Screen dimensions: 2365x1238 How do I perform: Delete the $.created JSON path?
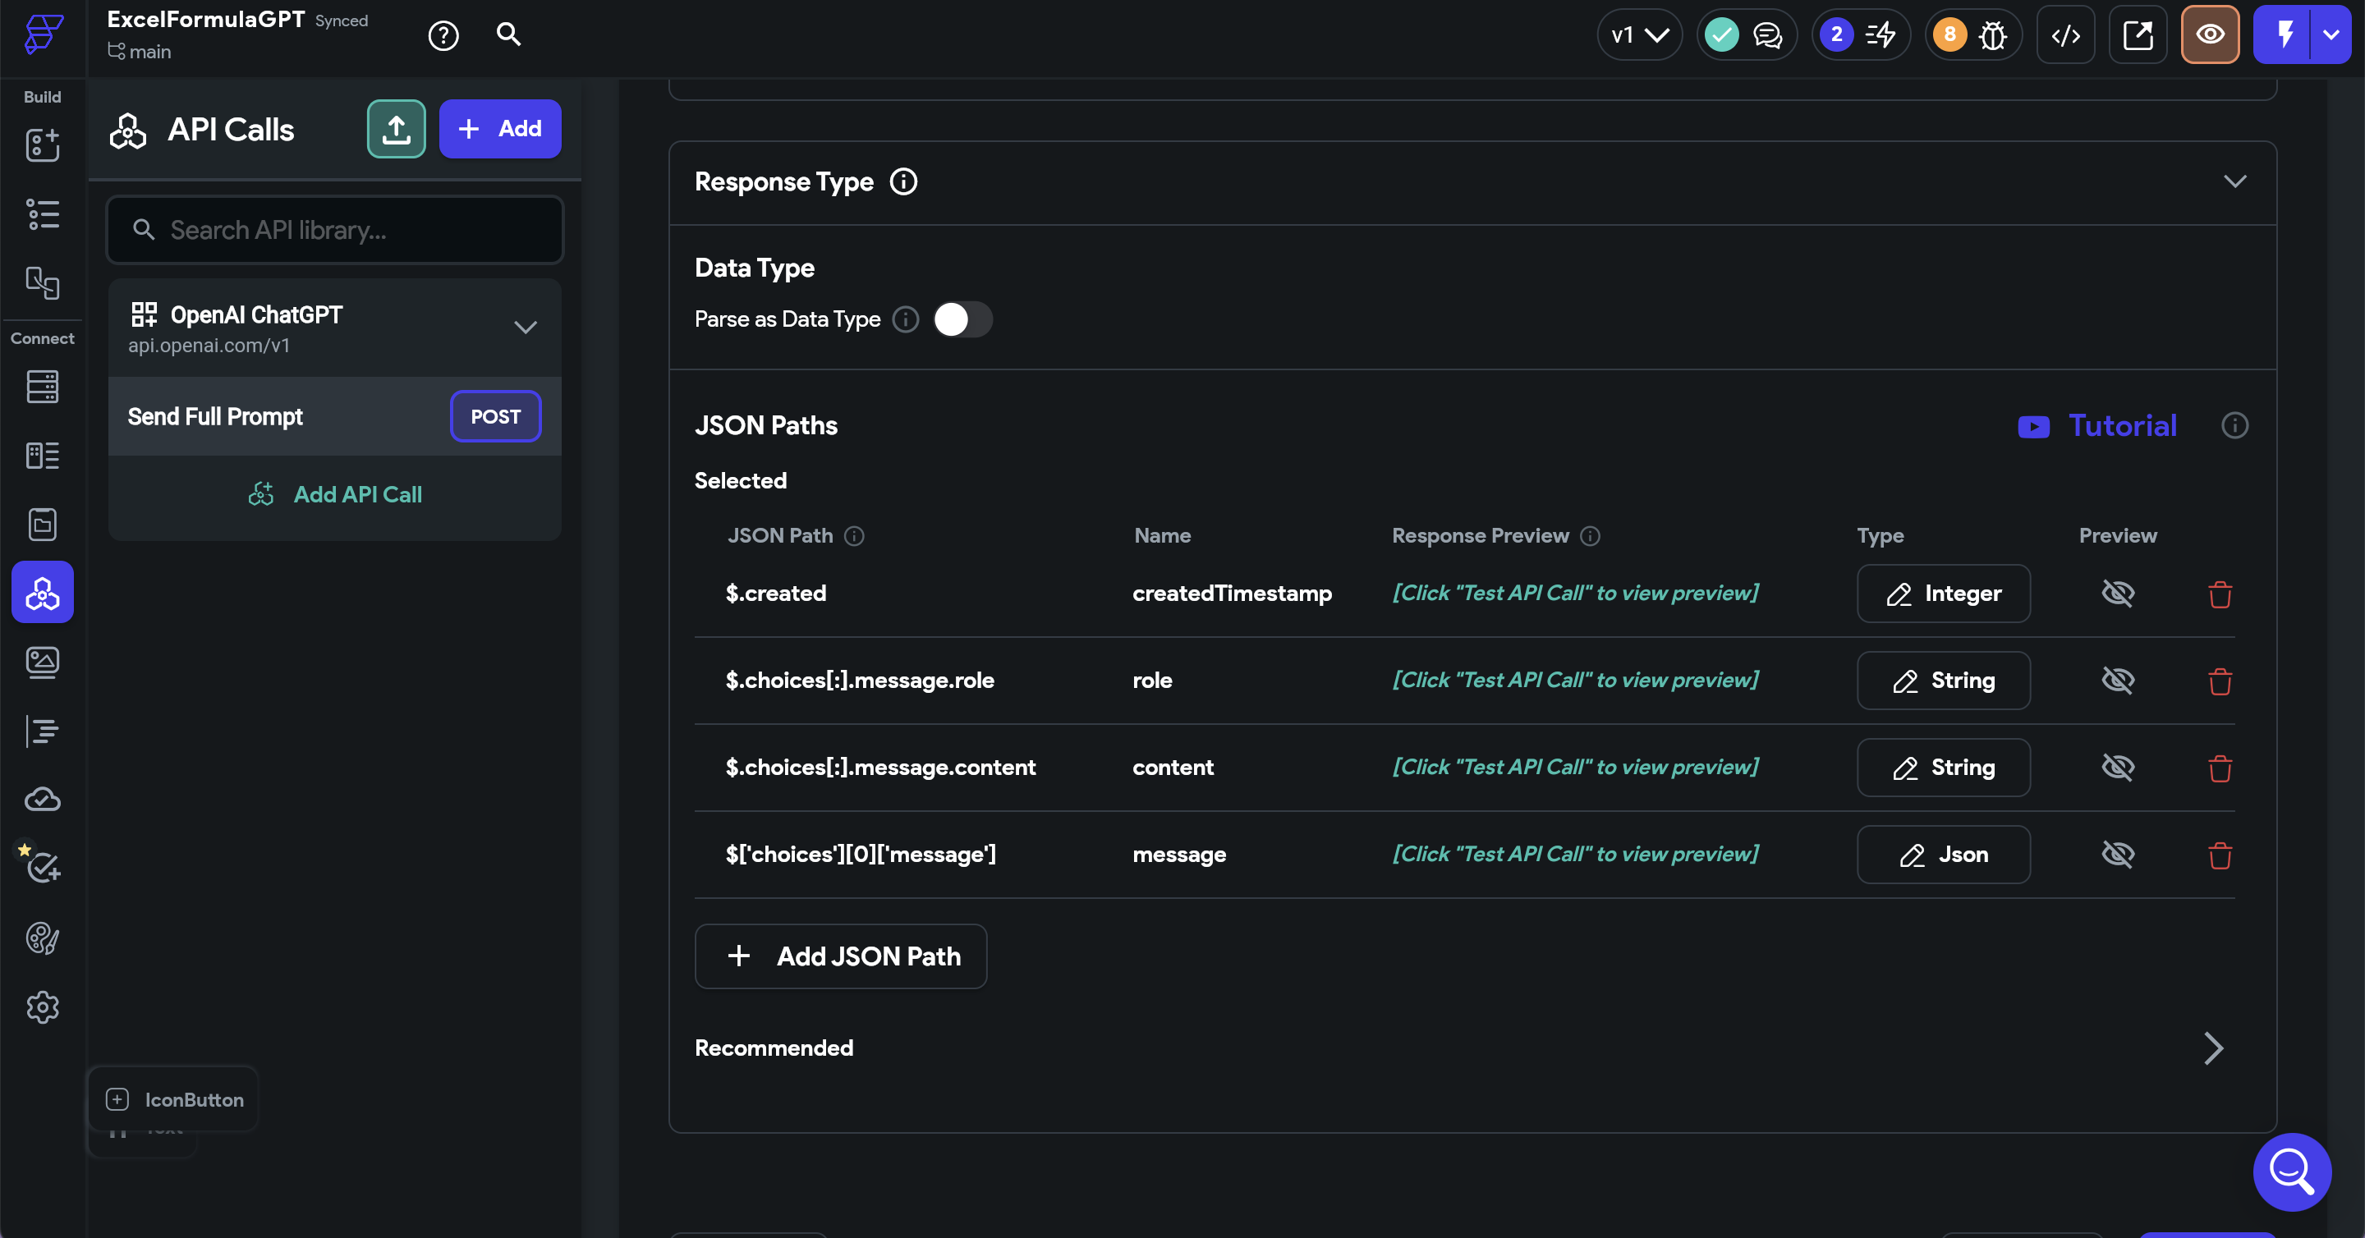click(2220, 594)
